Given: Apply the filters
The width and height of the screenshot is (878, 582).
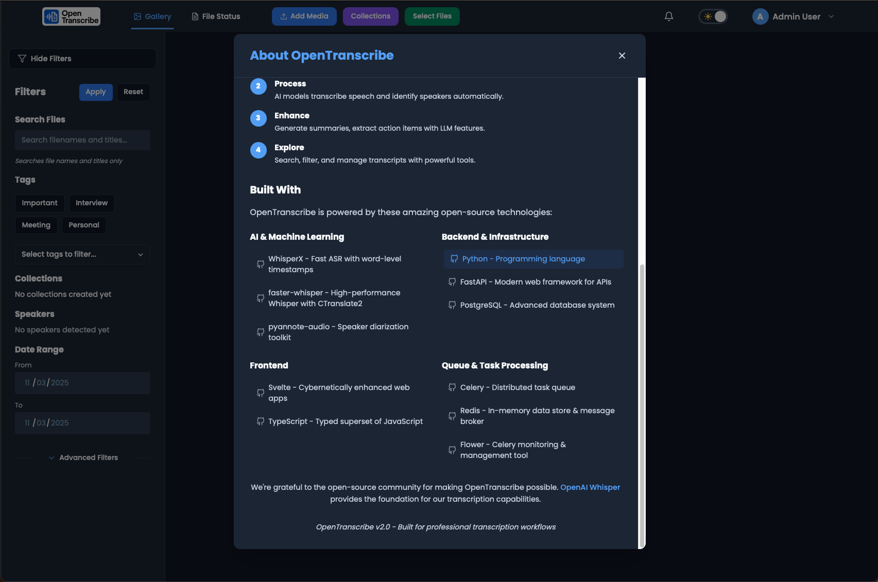Looking at the screenshot, I should click(96, 92).
